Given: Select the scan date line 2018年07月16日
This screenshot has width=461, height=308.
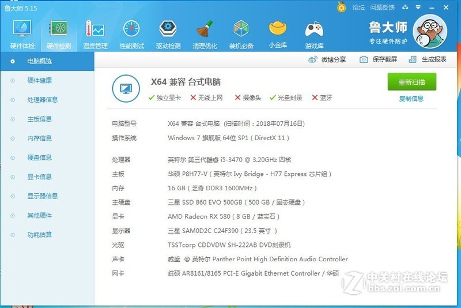Looking at the screenshot, I should coord(236,123).
